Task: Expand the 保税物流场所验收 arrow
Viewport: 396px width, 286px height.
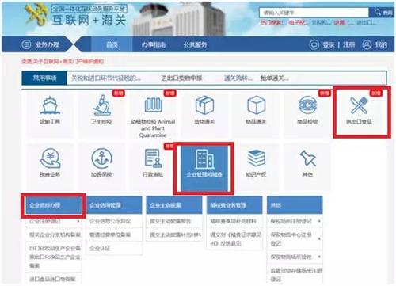Action: [x=319, y=257]
